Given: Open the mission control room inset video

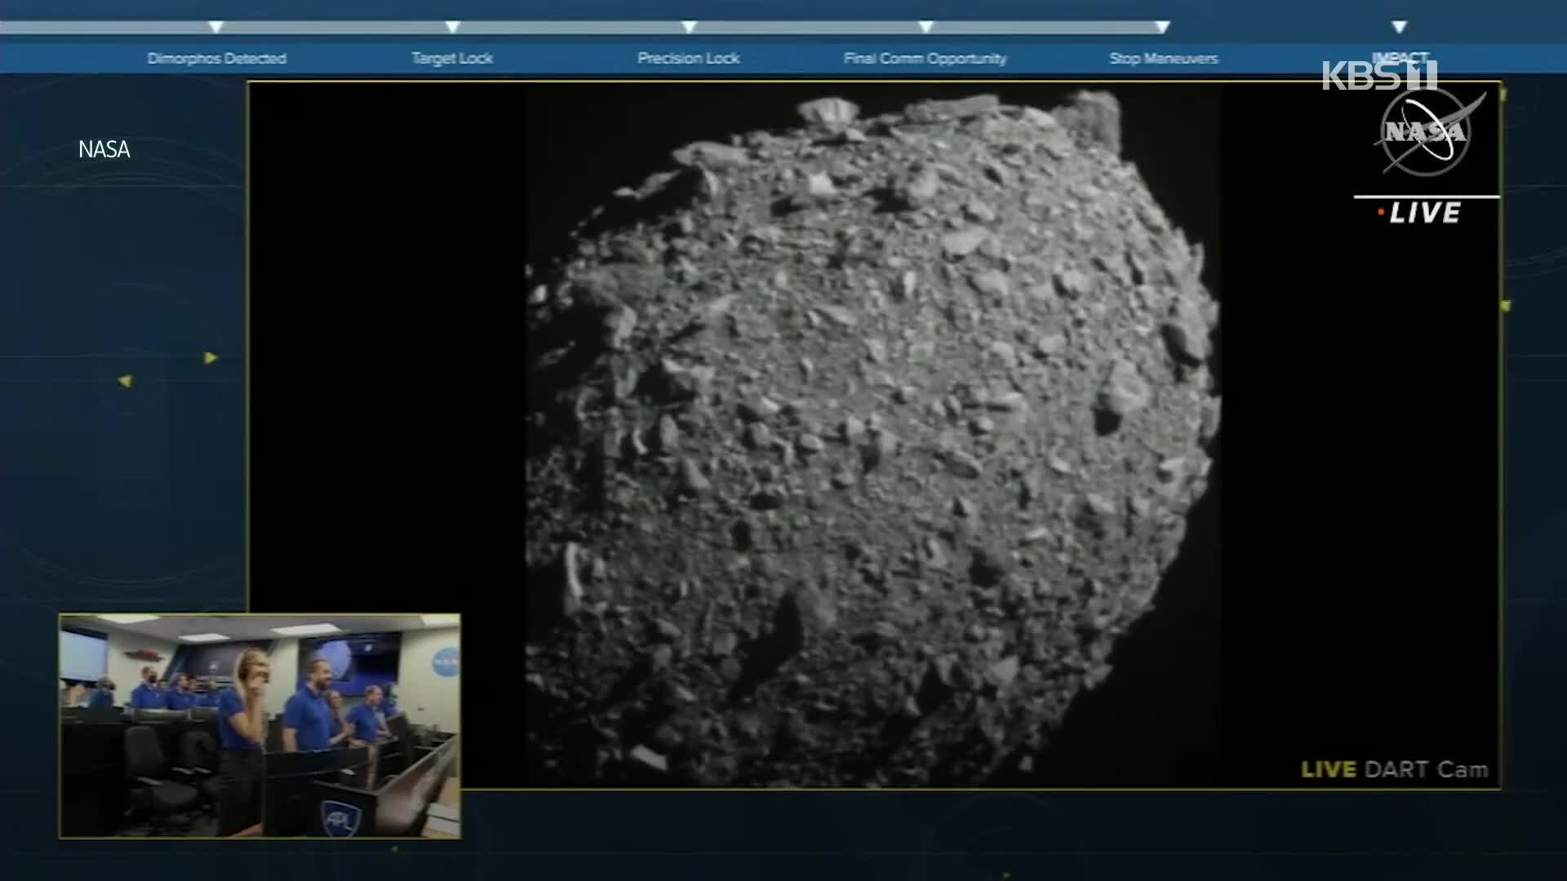Looking at the screenshot, I should pos(260,726).
